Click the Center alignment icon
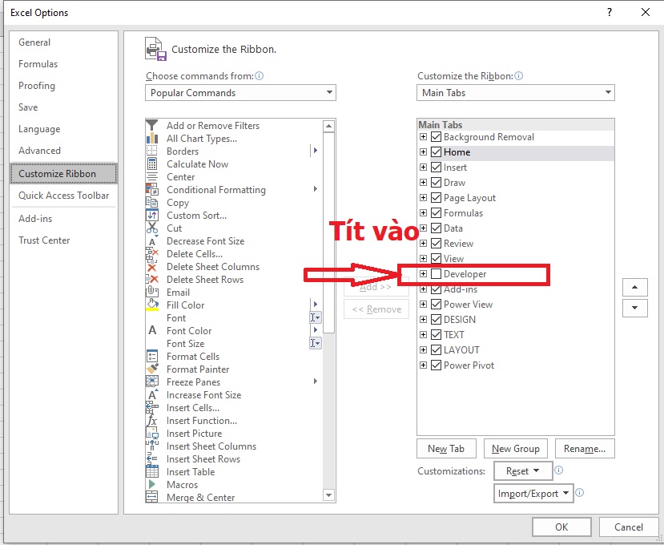Image resolution: width=664 pixels, height=545 pixels. 152,176
